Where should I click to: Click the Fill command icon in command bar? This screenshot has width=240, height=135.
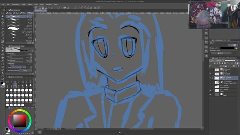pyautogui.click(x=64, y=7)
